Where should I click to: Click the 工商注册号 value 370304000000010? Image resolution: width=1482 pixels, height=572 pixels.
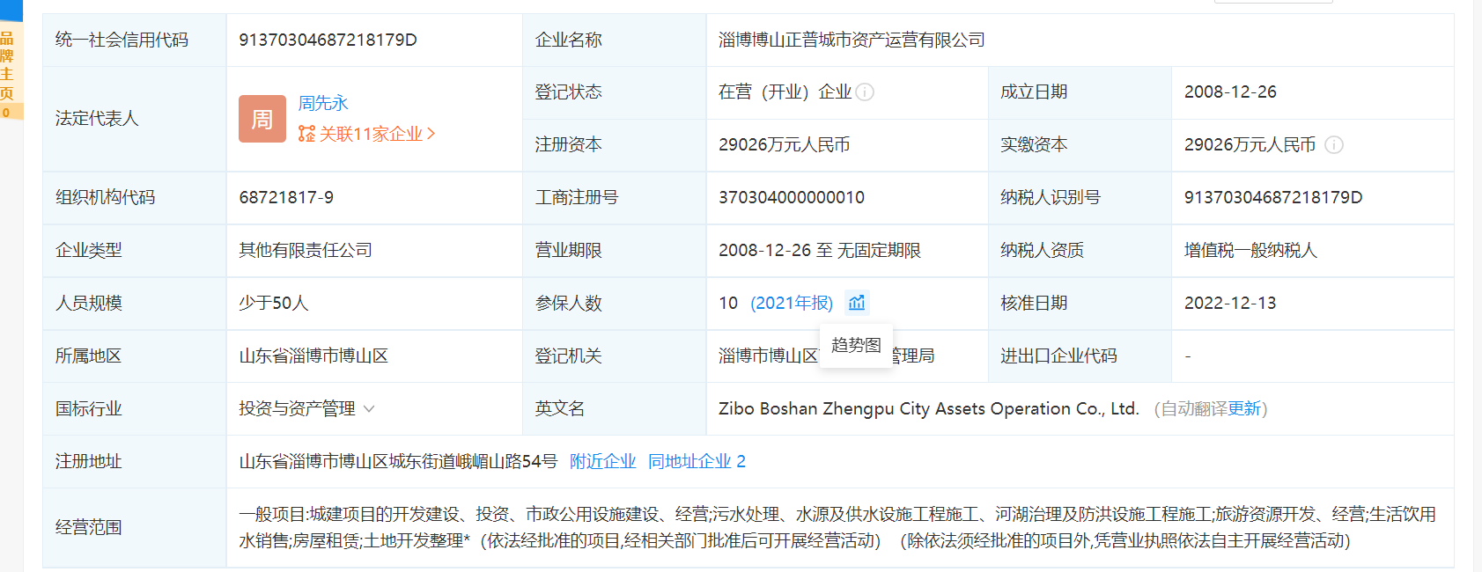pos(791,197)
